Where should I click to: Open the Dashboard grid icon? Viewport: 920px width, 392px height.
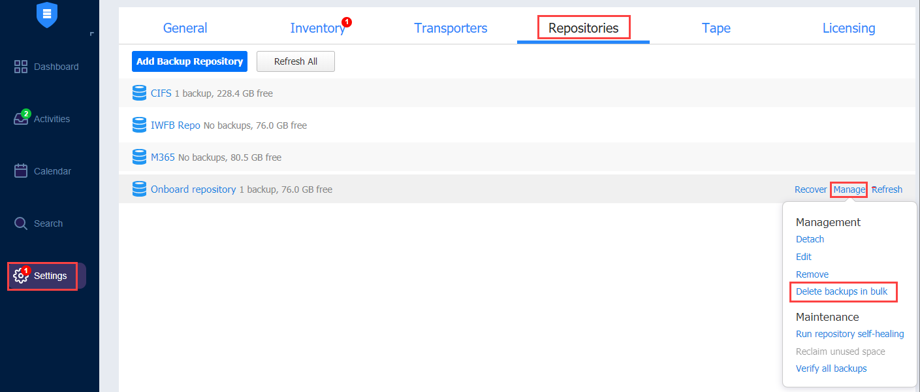click(x=21, y=67)
